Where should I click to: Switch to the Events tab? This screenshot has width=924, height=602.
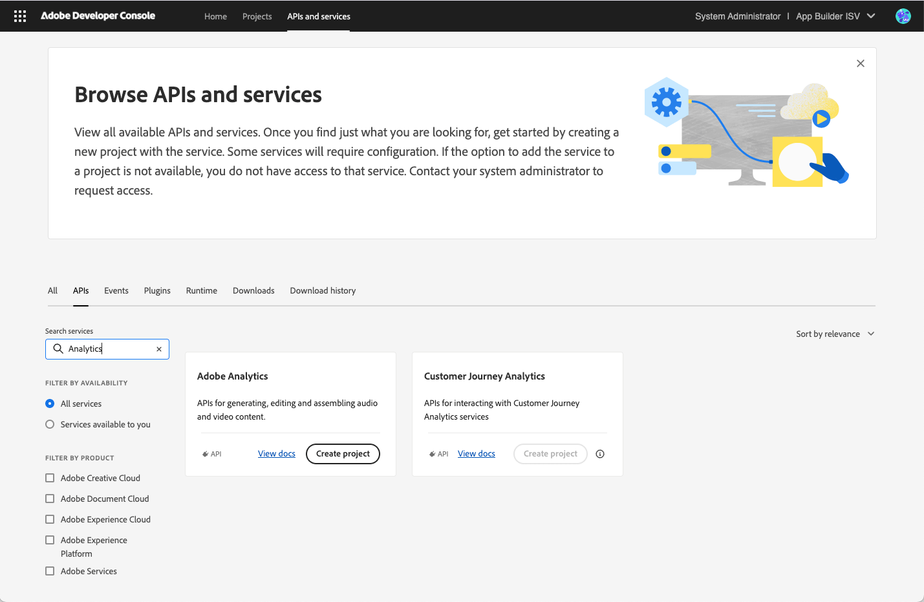coord(116,290)
